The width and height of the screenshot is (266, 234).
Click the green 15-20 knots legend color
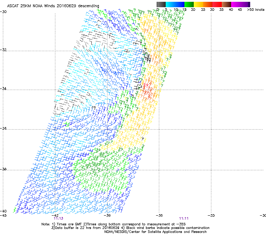189,4
